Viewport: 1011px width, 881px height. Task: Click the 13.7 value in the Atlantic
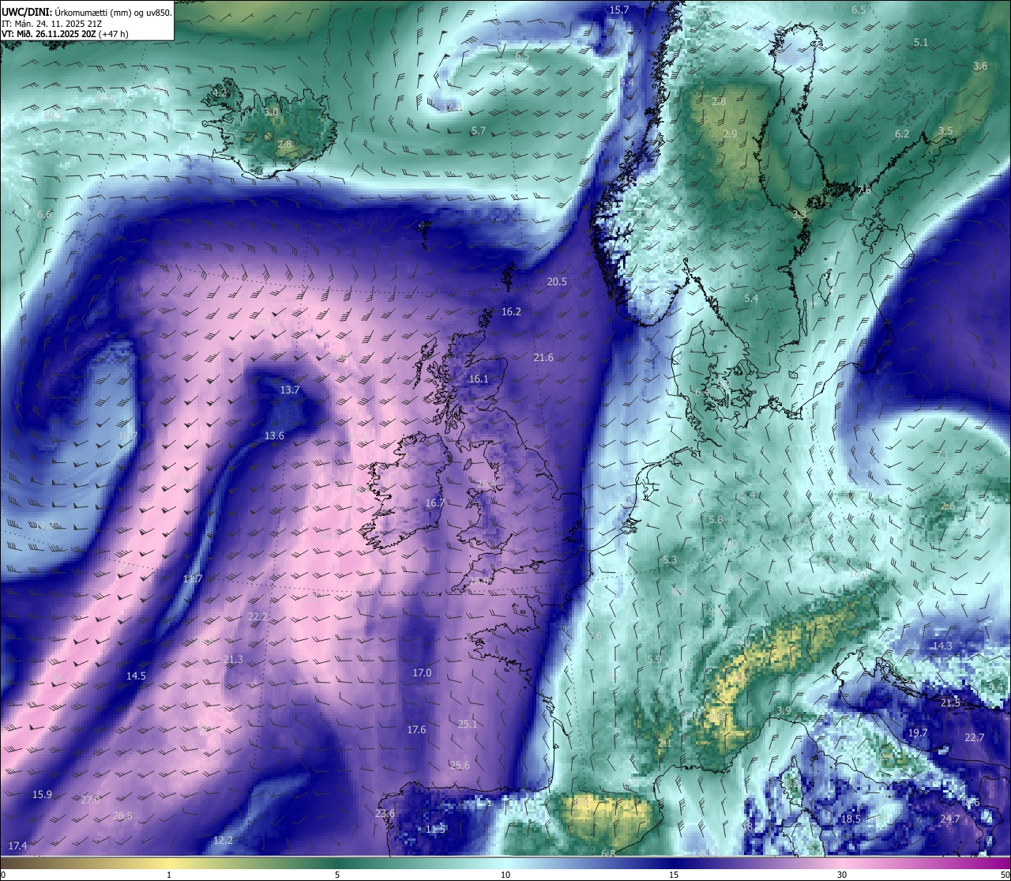[x=290, y=390]
